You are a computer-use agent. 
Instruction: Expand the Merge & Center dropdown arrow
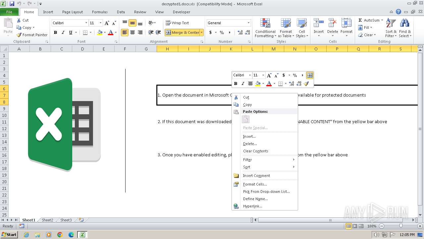201,33
